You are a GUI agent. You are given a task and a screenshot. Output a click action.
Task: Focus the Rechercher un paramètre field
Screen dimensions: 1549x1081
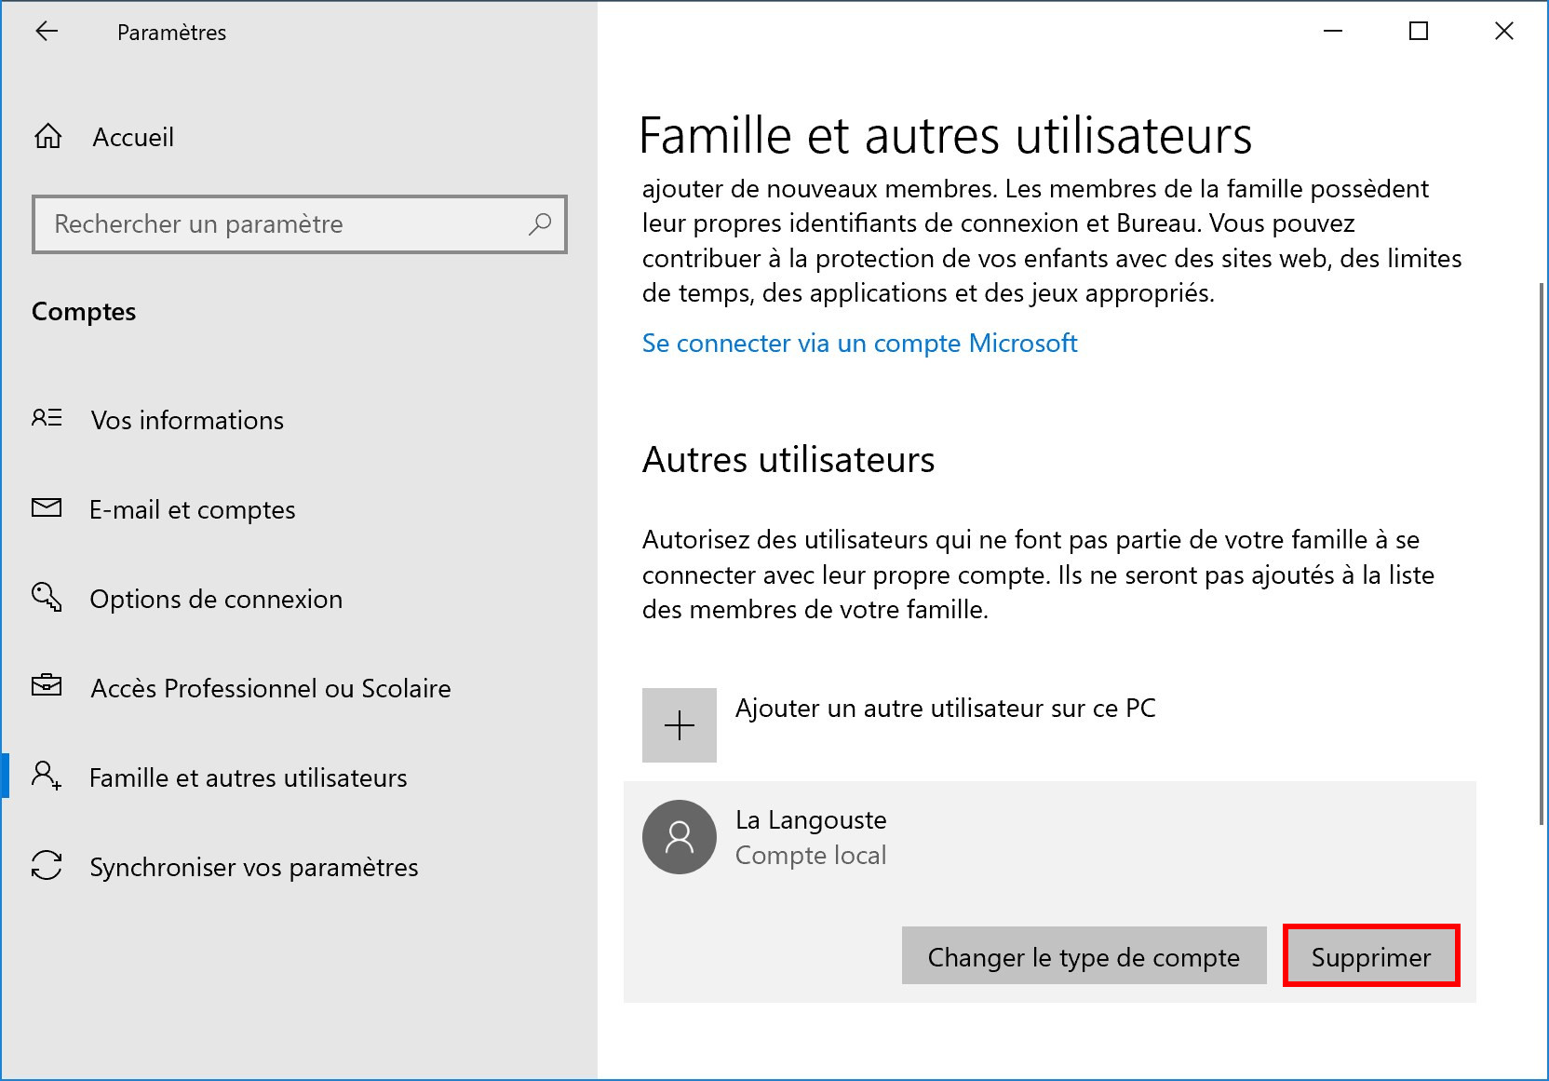pos(299,224)
